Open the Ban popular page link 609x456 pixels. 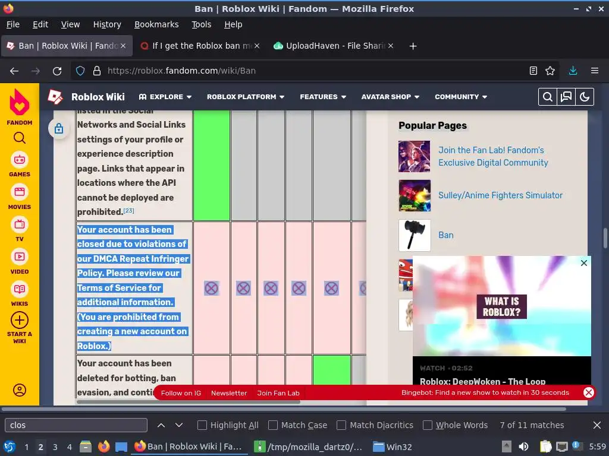coord(445,235)
